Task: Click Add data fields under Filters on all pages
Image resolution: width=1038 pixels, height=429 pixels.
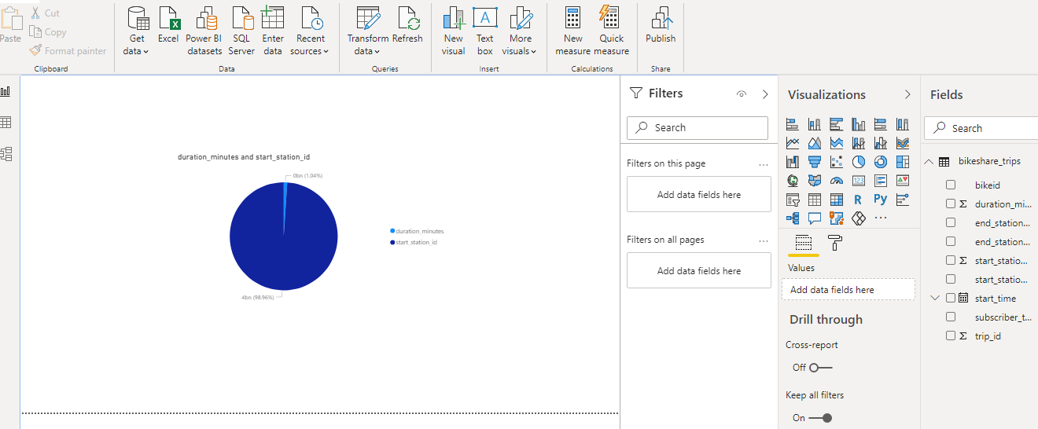Action: 699,271
